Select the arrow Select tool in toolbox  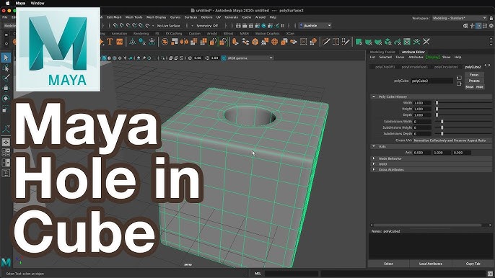click(6, 58)
